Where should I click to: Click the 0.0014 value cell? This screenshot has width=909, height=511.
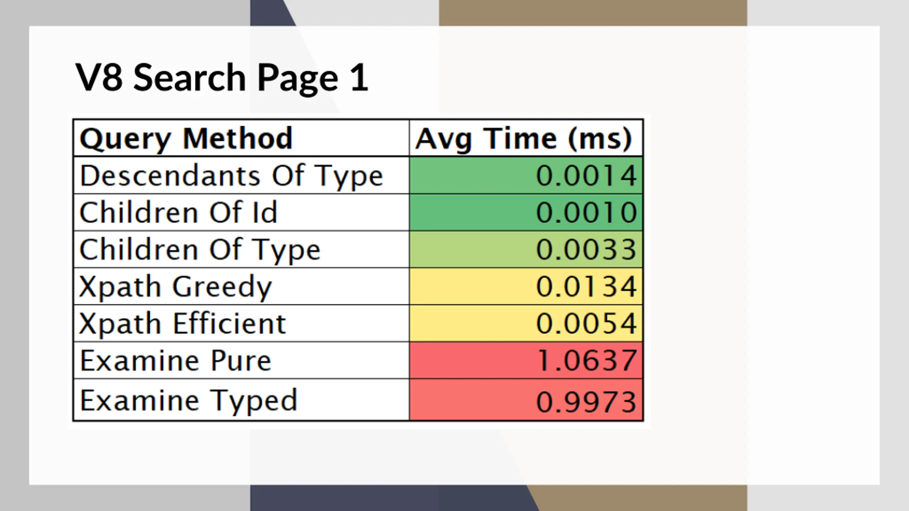[526, 175]
